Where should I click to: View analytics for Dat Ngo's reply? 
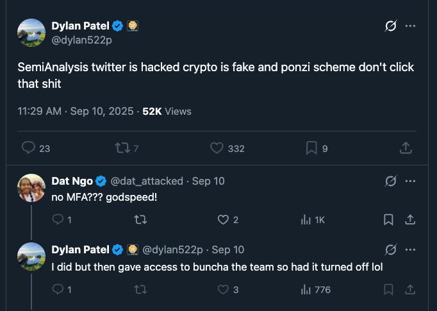(306, 220)
